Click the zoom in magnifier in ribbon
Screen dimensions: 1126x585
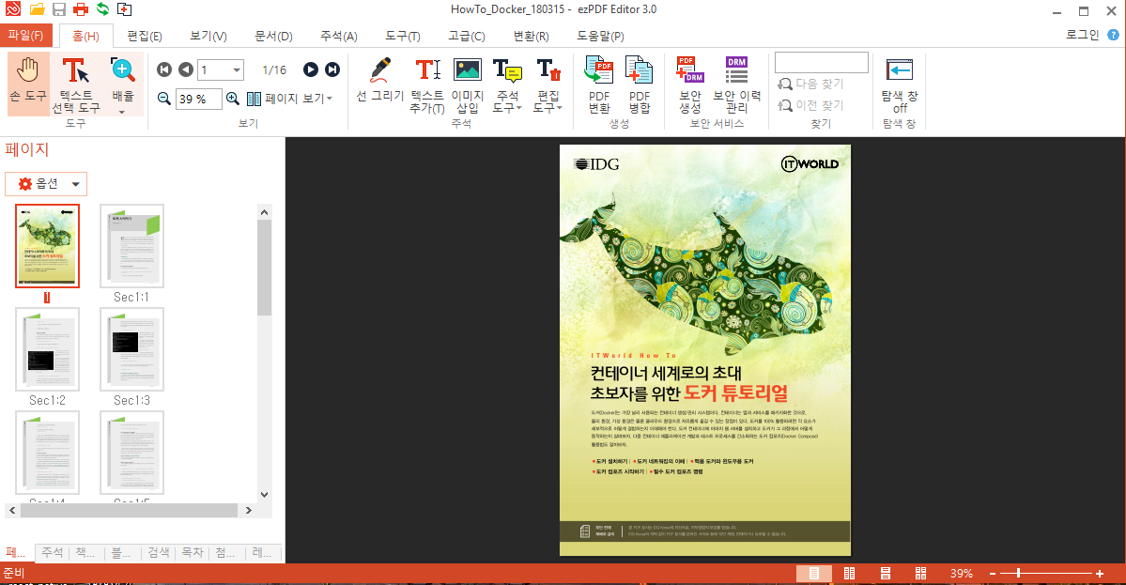pyautogui.click(x=233, y=99)
